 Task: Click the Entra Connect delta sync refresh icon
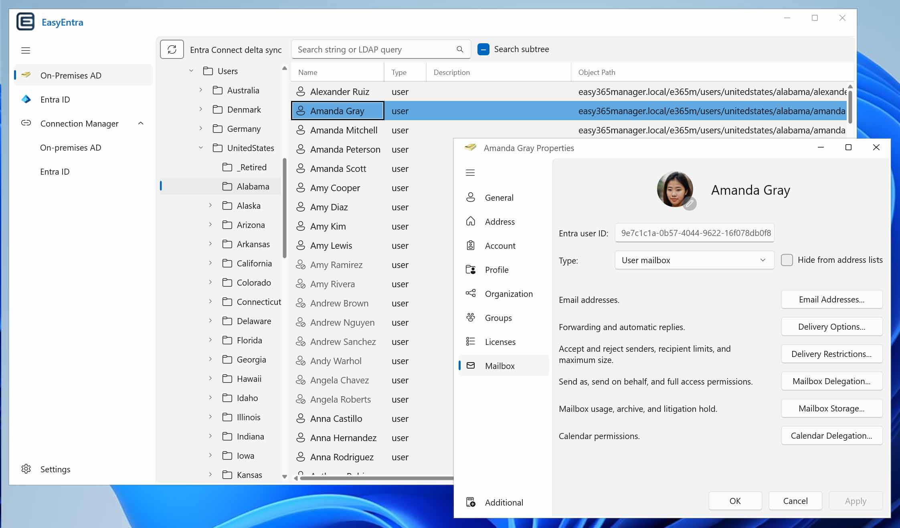point(172,49)
